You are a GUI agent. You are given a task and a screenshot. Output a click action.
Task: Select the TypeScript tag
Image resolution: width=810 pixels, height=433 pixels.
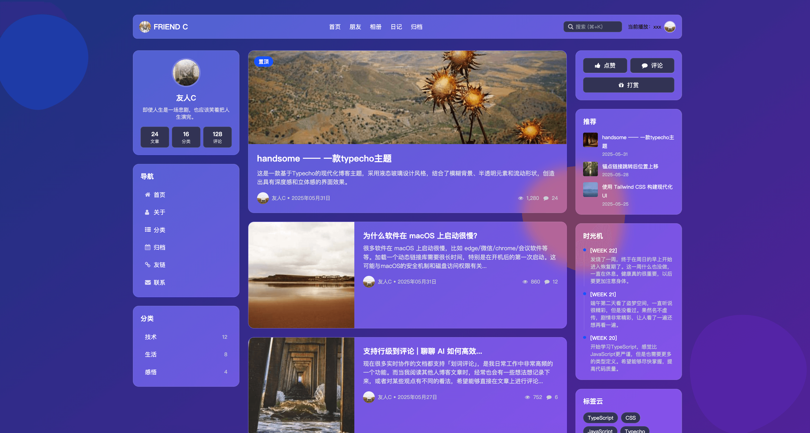(x=601, y=418)
